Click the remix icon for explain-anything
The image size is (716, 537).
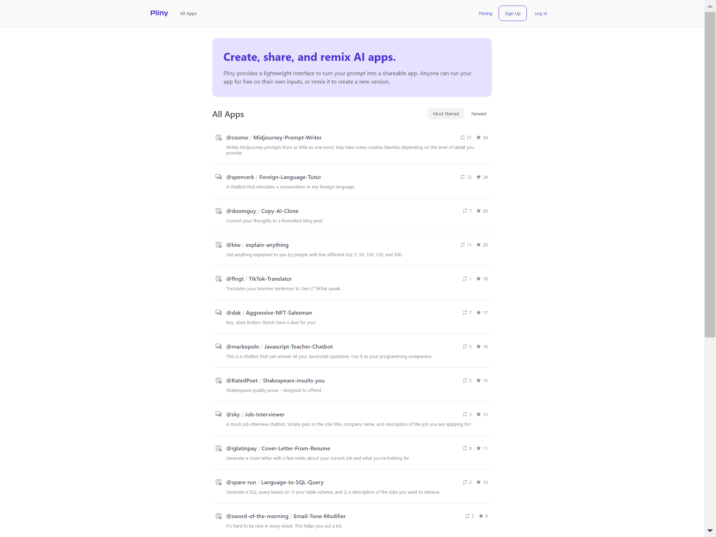pos(463,245)
